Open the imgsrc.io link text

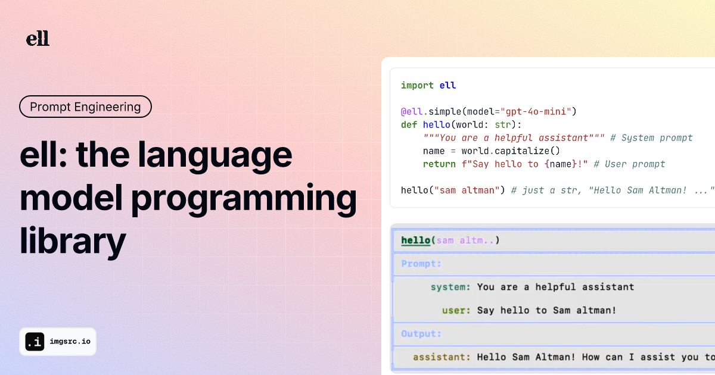(70, 342)
